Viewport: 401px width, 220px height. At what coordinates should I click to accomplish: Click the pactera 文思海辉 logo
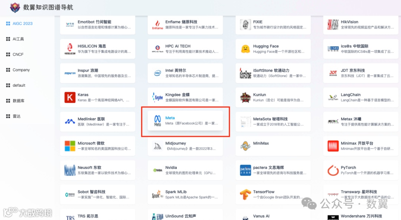245,170
